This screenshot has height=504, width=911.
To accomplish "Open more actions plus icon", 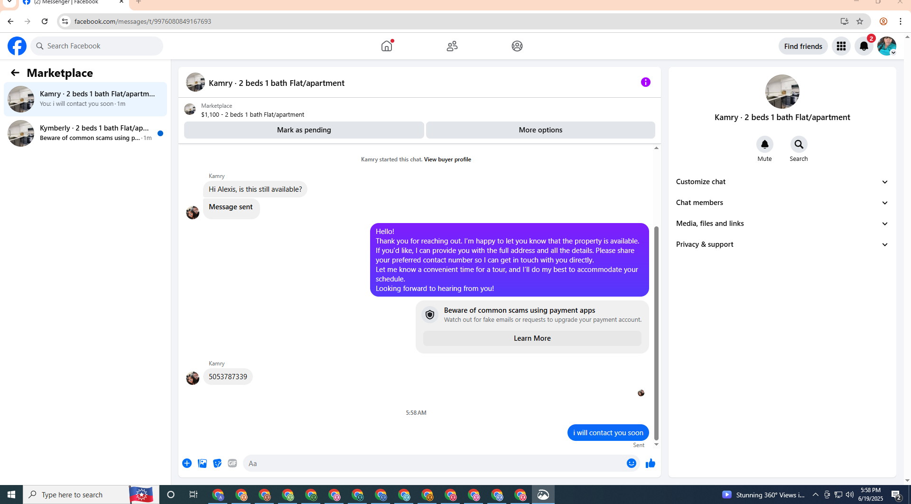I will pyautogui.click(x=187, y=463).
